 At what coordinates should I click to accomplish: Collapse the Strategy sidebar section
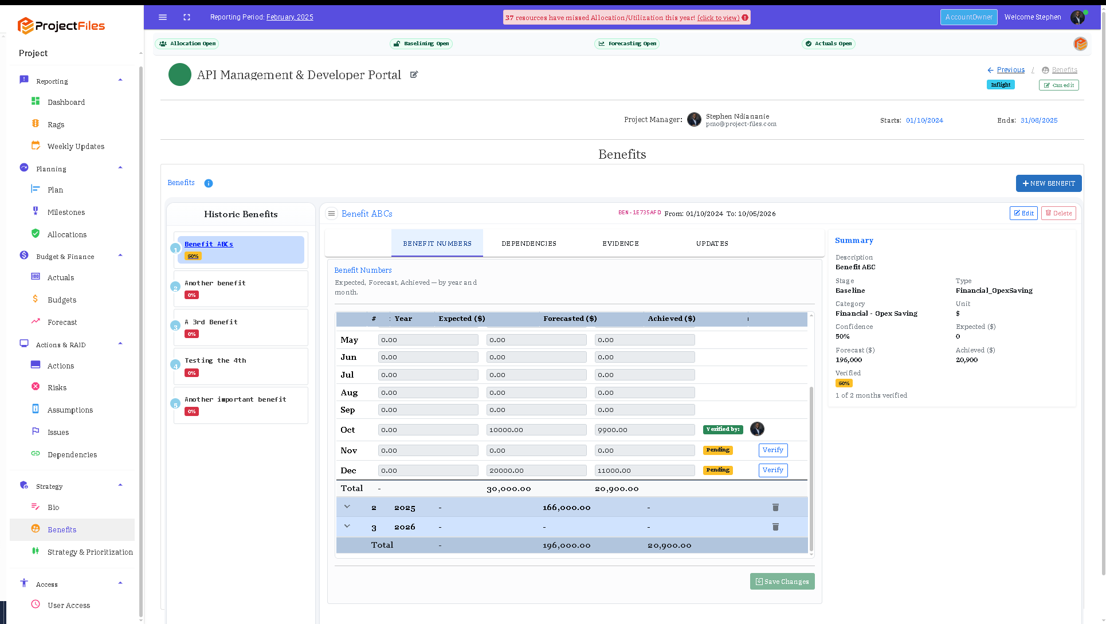pyautogui.click(x=120, y=485)
